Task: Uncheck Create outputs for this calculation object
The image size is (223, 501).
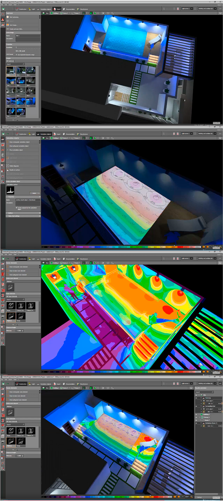Action: [17, 207]
